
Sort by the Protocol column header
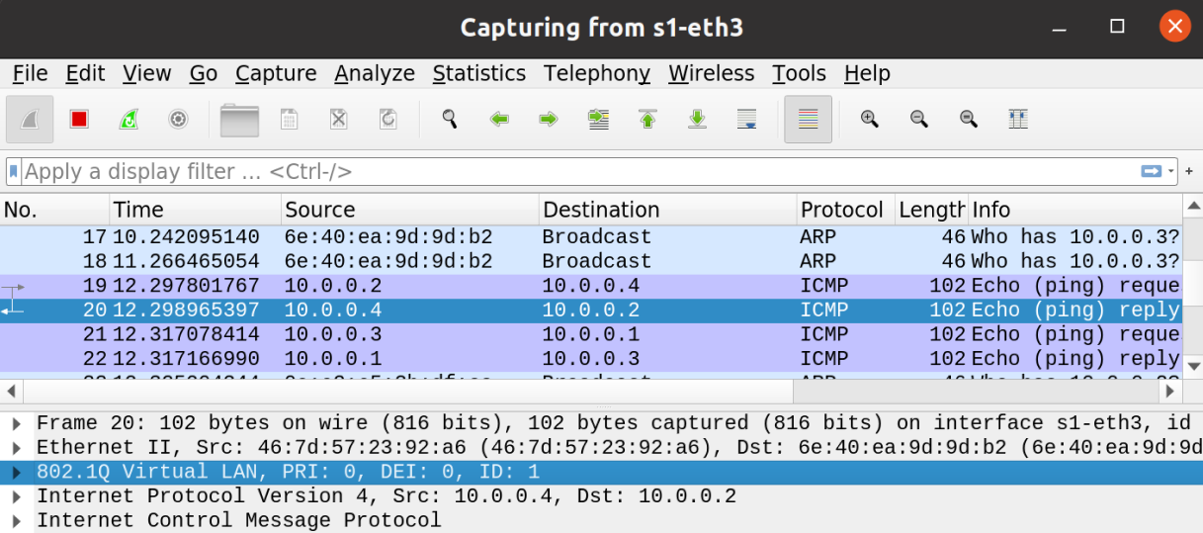[x=845, y=210]
